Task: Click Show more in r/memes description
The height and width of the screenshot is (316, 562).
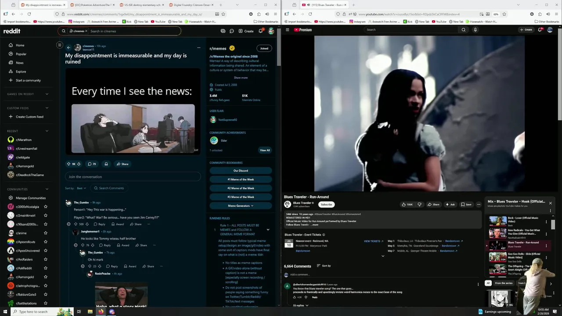Action: click(241, 78)
